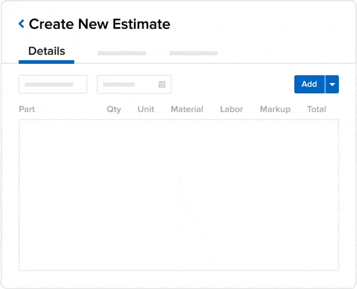Click the first empty input field
357x289 pixels.
pos(53,84)
